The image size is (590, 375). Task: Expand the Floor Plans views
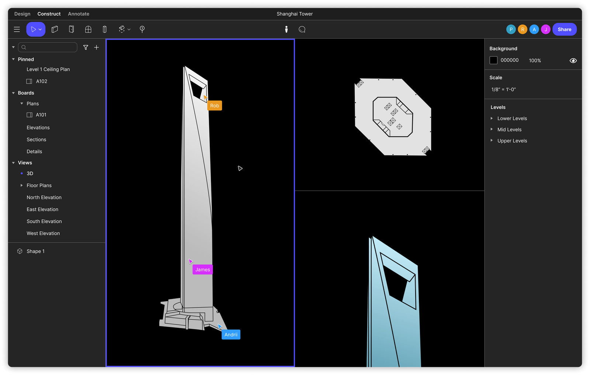pyautogui.click(x=22, y=185)
